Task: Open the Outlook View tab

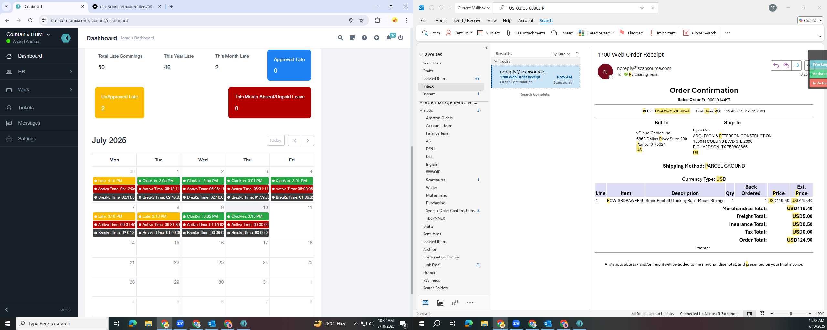Action: (x=492, y=20)
